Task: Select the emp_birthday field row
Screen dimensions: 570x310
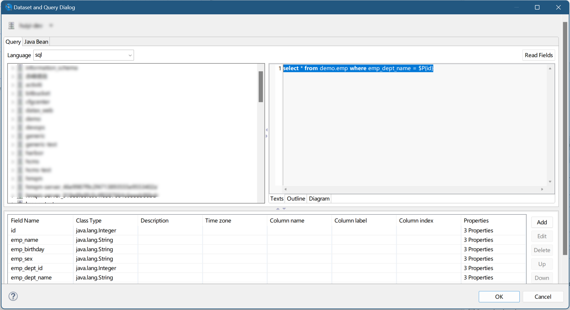Action: tap(28, 249)
